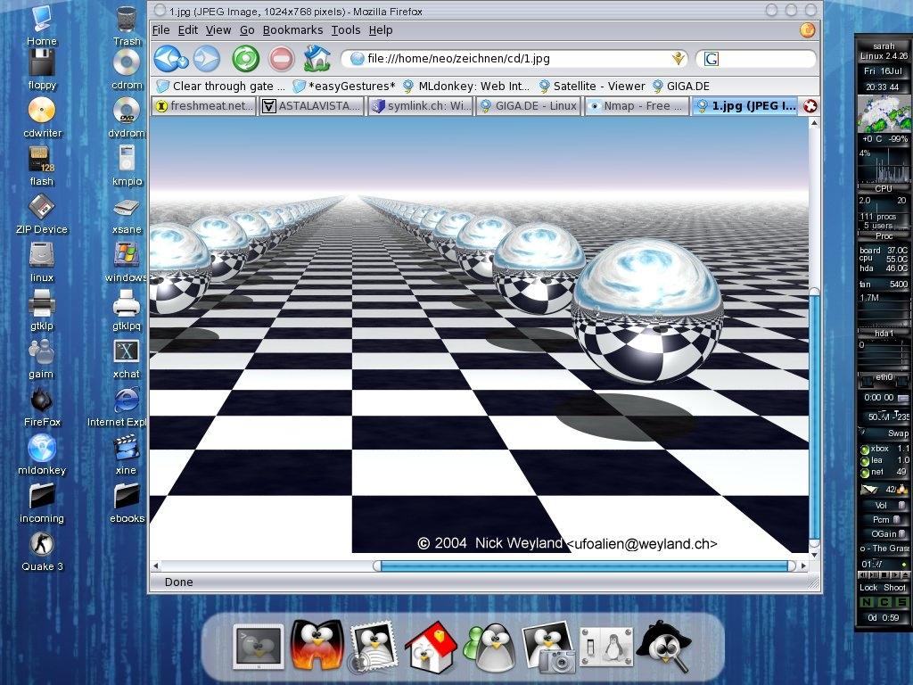Close the current tab with red X
Viewport: 913px width, 685px height.
point(810,106)
